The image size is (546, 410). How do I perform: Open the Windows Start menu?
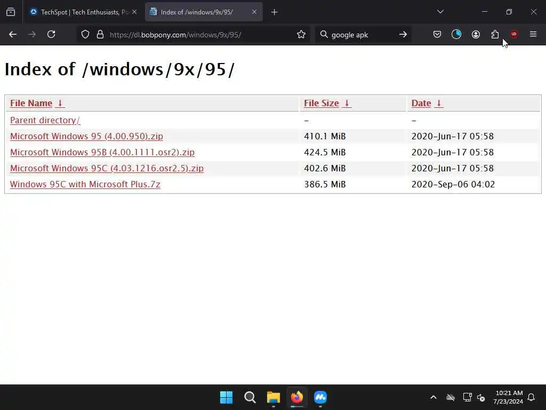(x=226, y=397)
